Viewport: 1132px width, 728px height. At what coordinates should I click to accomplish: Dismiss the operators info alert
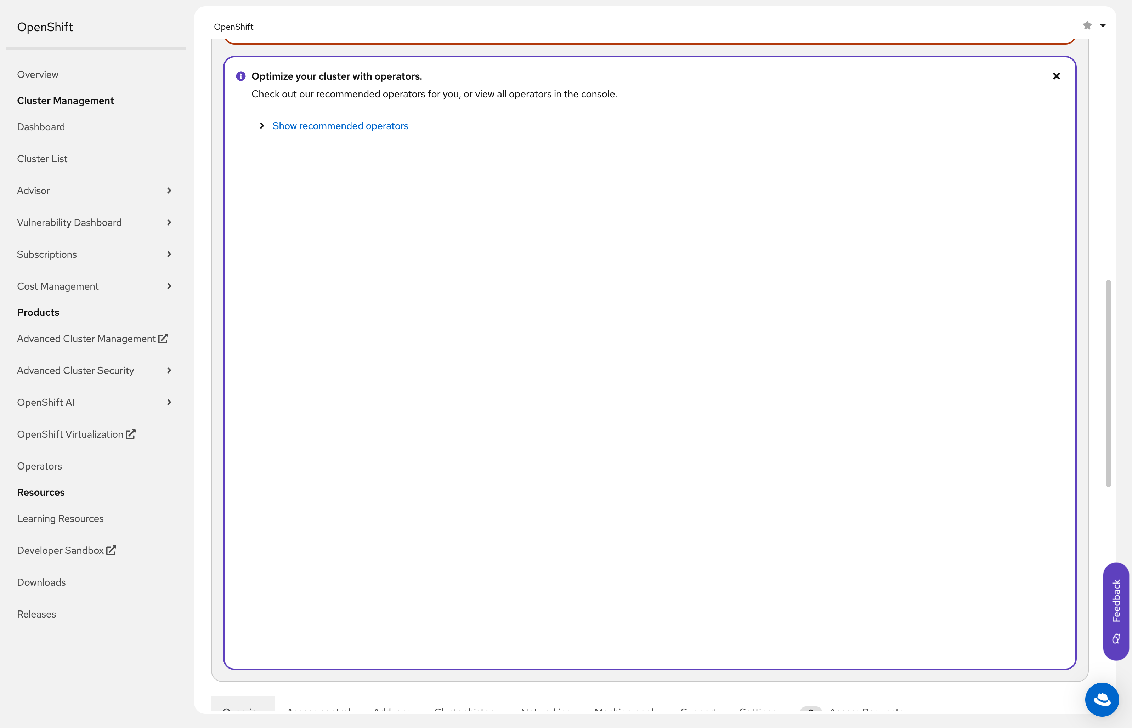pyautogui.click(x=1056, y=76)
